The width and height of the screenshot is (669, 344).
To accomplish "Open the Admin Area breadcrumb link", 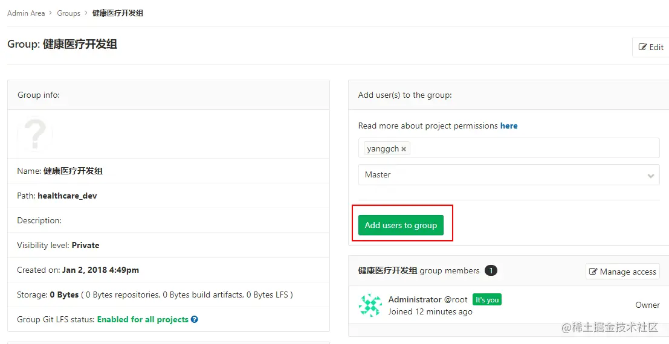I will tap(26, 13).
